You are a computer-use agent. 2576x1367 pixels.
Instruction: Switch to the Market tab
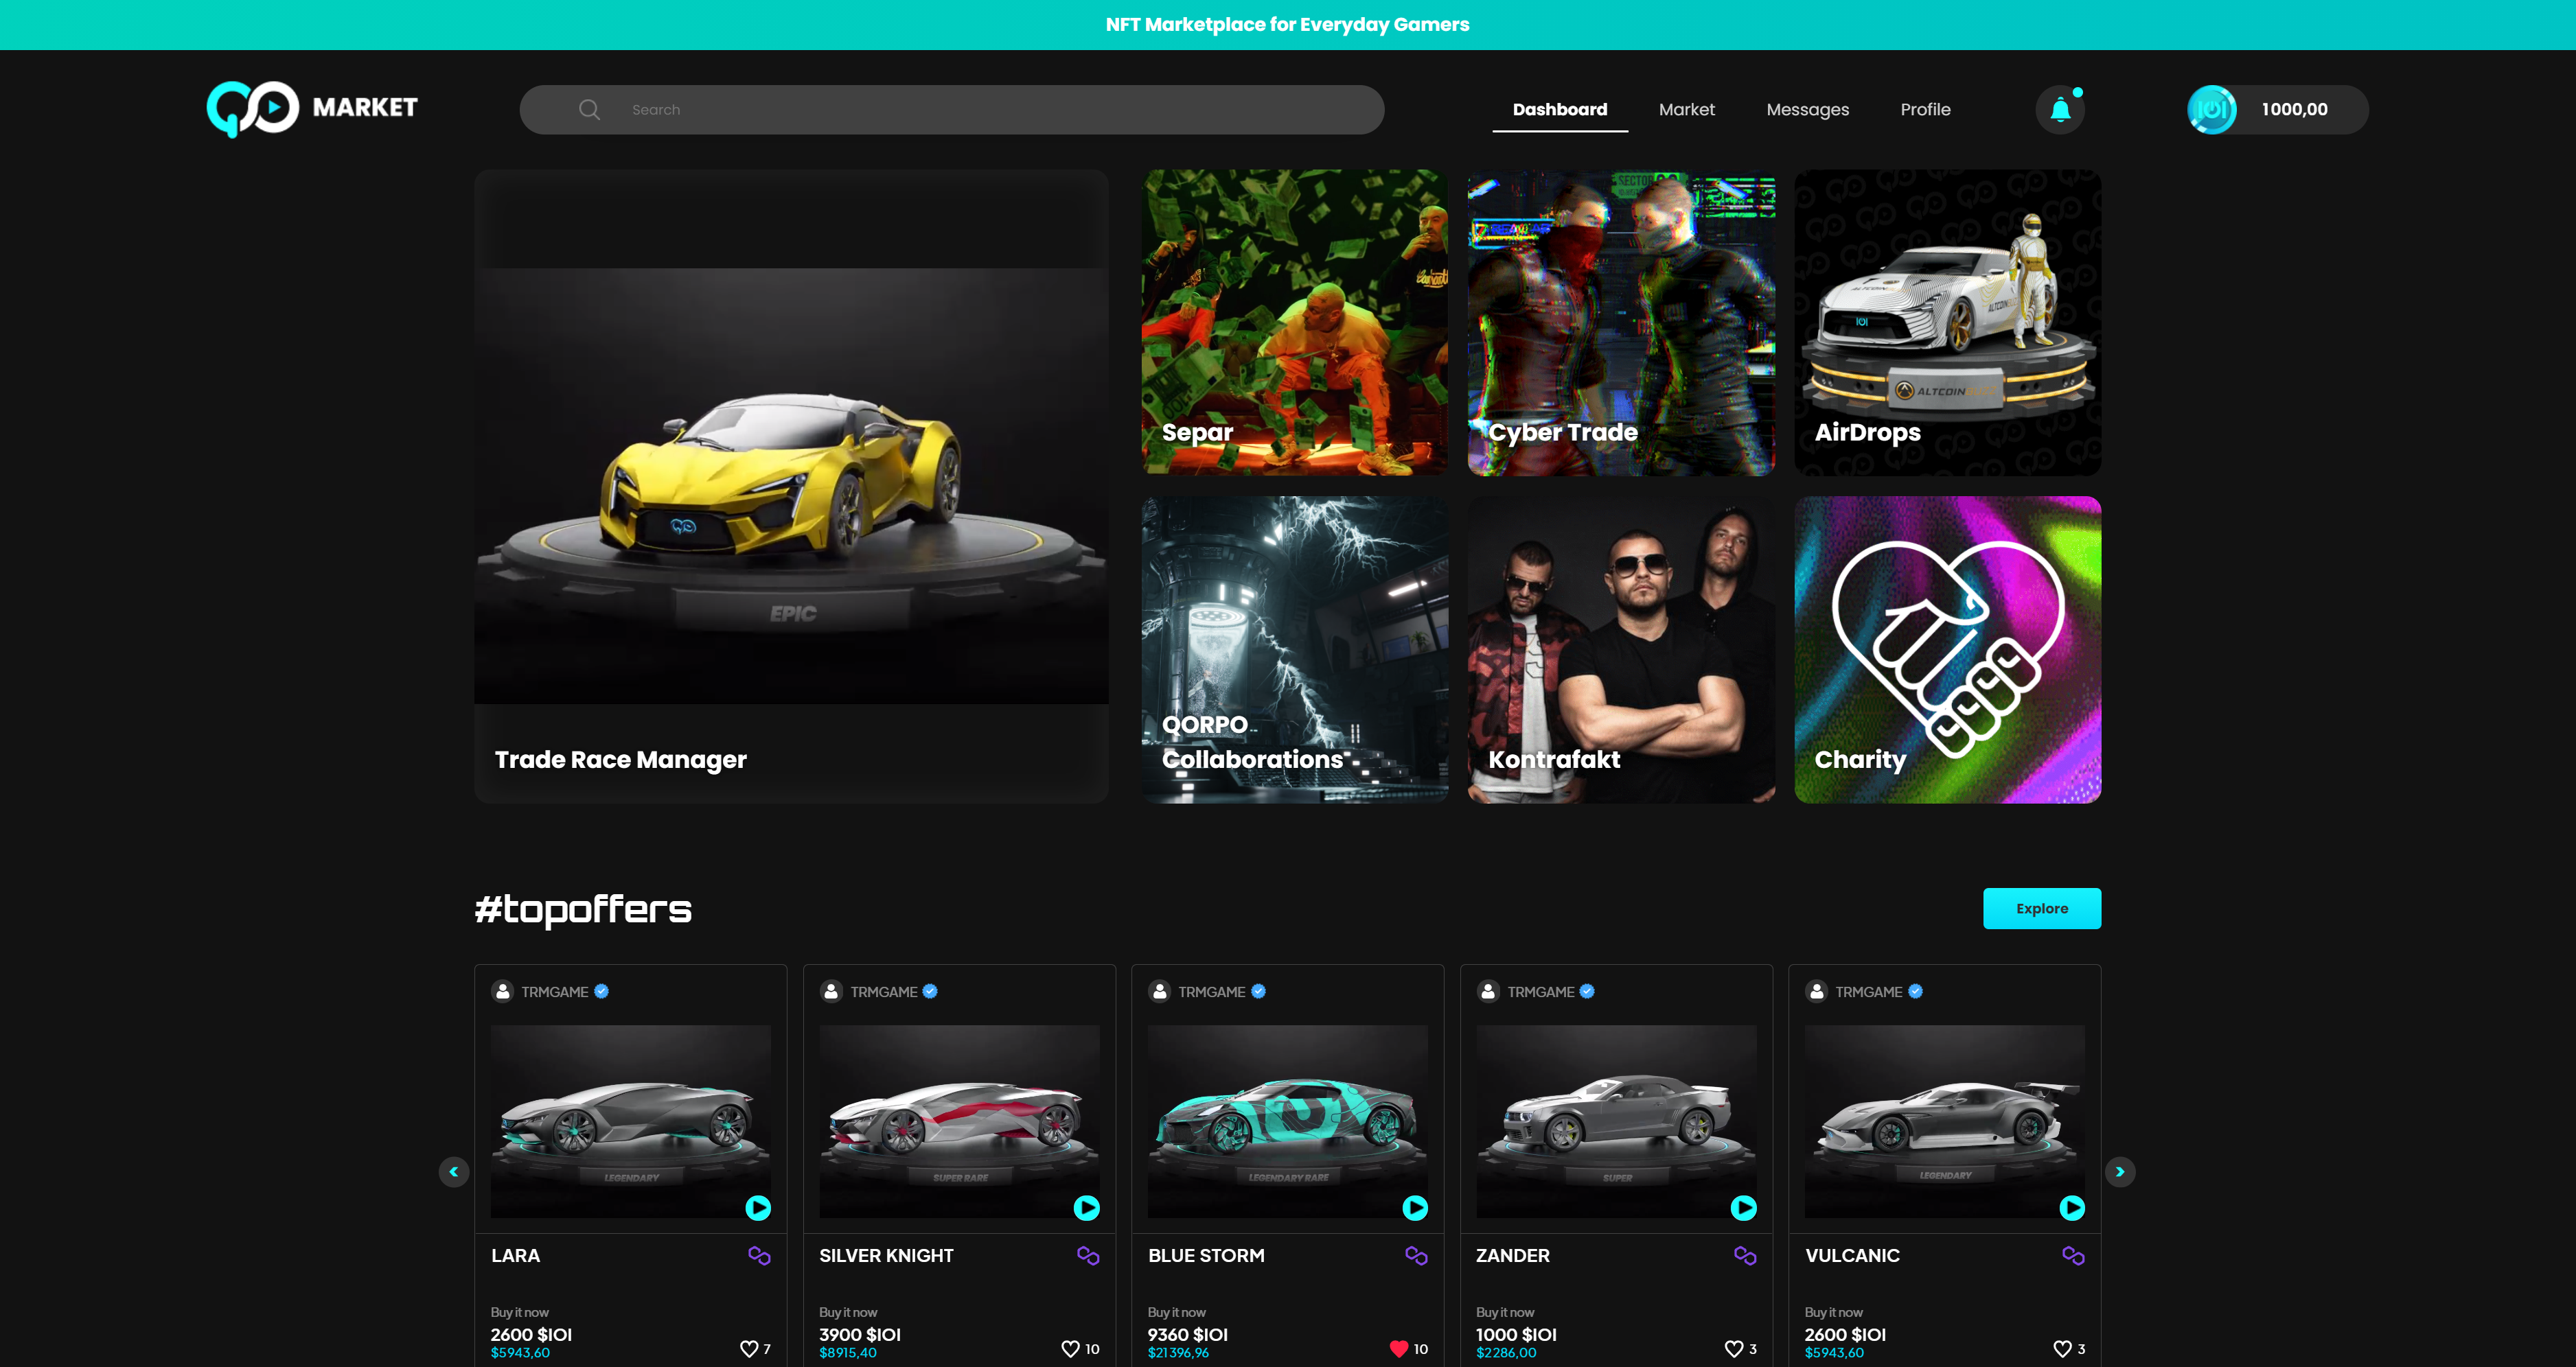coord(1686,110)
